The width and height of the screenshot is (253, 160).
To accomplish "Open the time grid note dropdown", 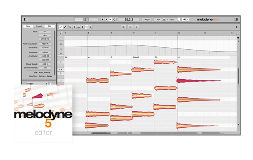I will (x=237, y=34).
